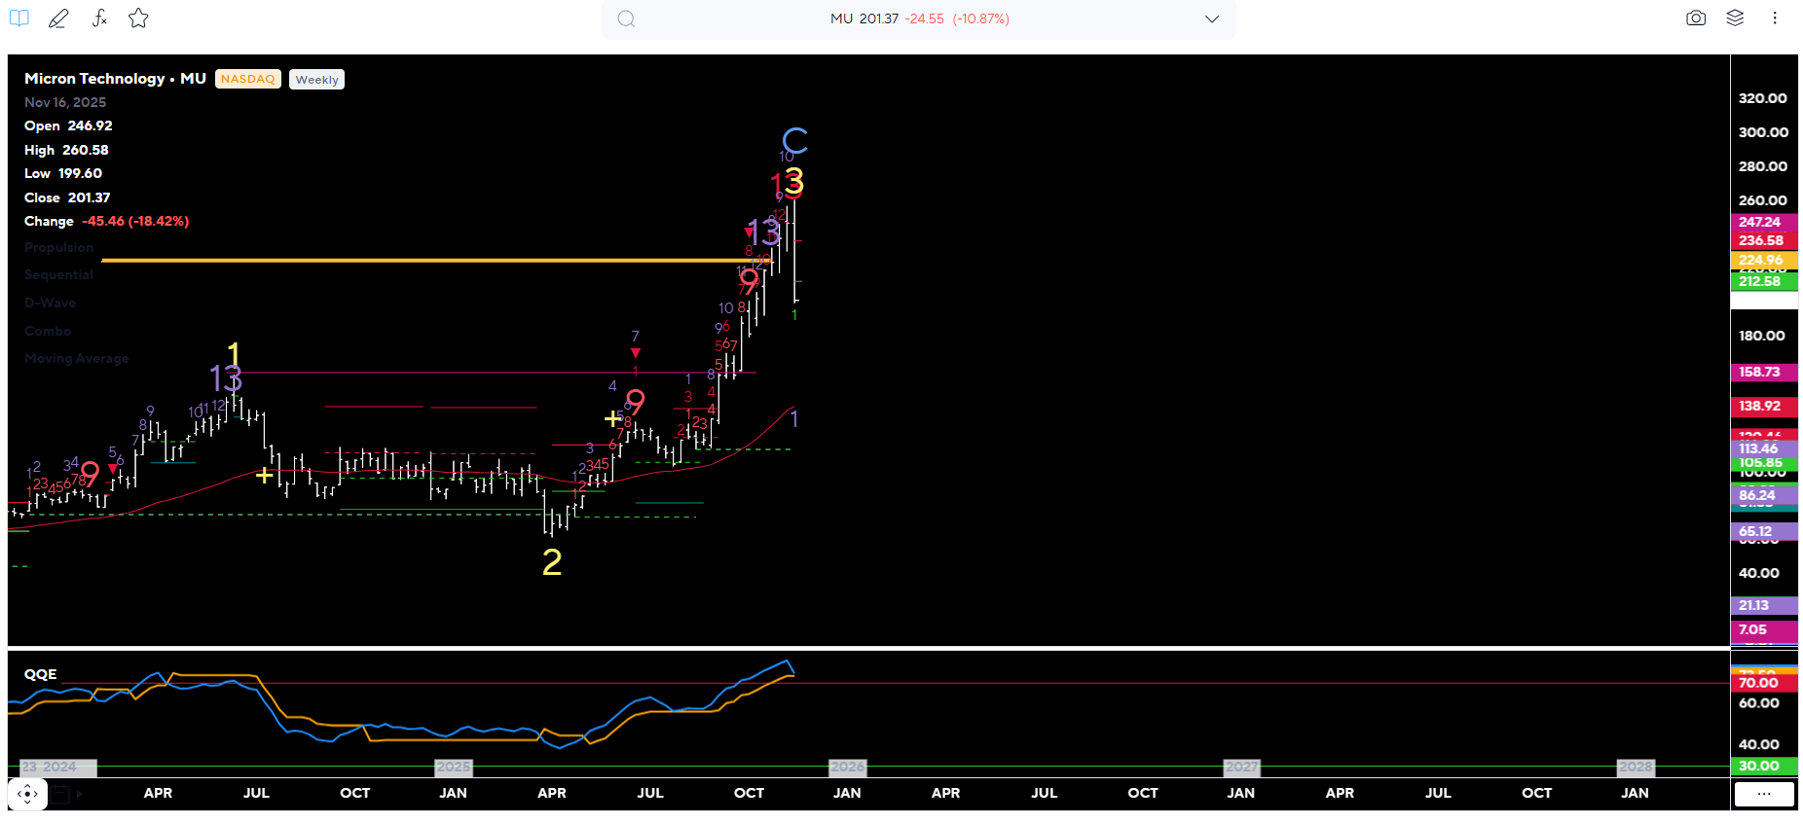
Task: Open the Weekly timeframe selector
Action: tap(316, 80)
